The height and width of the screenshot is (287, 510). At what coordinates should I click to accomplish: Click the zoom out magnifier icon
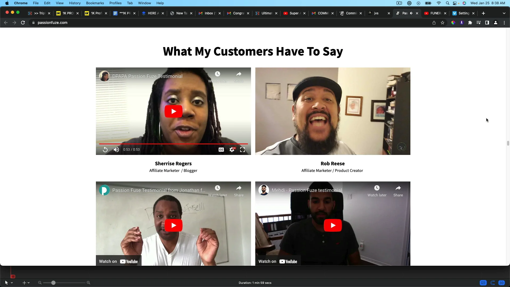click(40, 282)
